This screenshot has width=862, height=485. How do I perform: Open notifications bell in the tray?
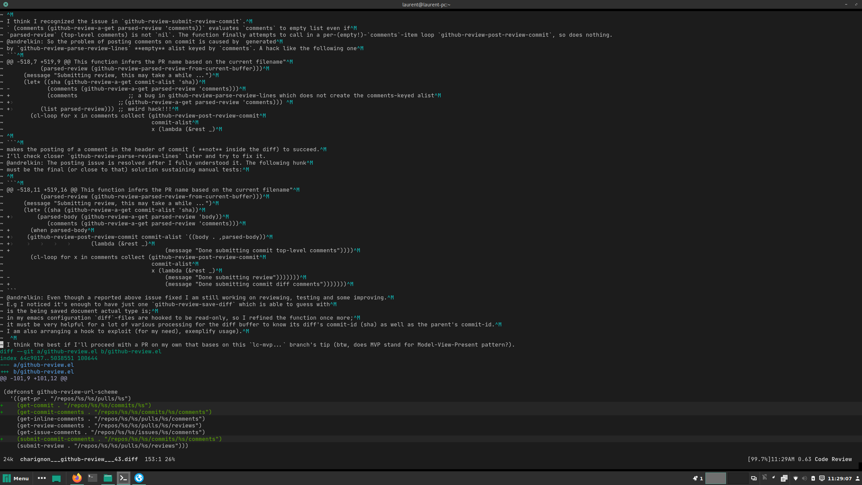click(695, 478)
